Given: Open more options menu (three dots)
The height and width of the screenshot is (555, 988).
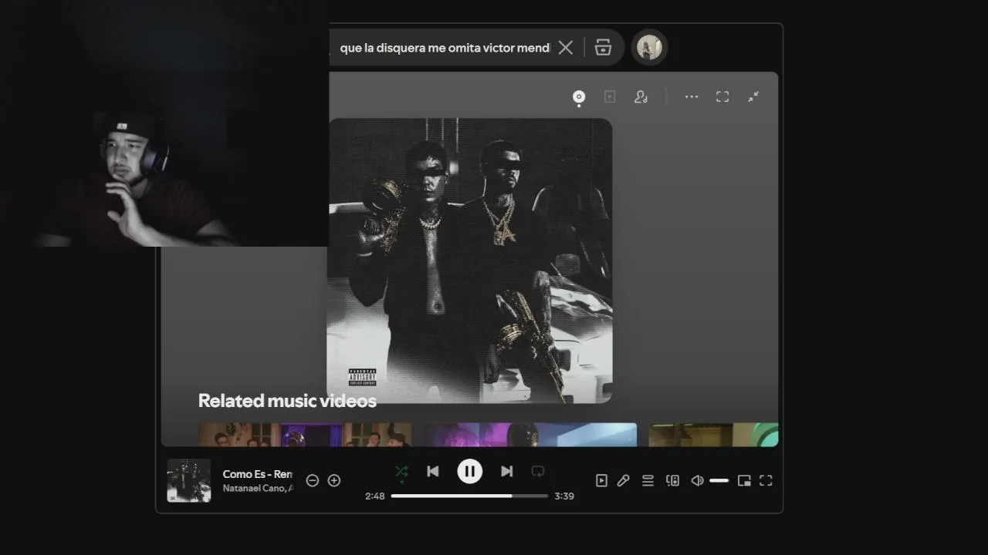Looking at the screenshot, I should pyautogui.click(x=692, y=96).
